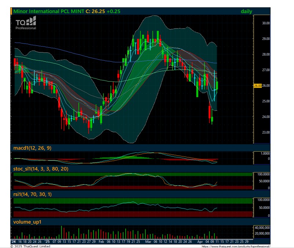The image size is (294, 248).
Task: Click the Feb label on date axis
Action: [x=101, y=242]
